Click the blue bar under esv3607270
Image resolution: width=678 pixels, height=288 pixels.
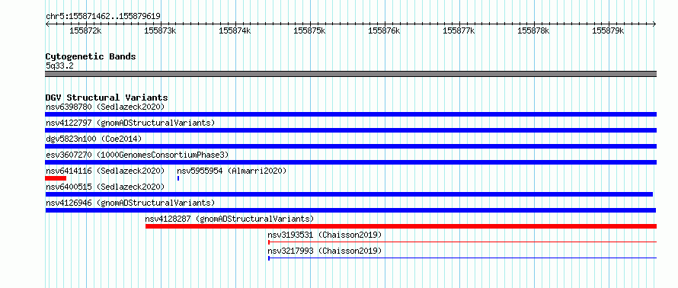(350, 162)
